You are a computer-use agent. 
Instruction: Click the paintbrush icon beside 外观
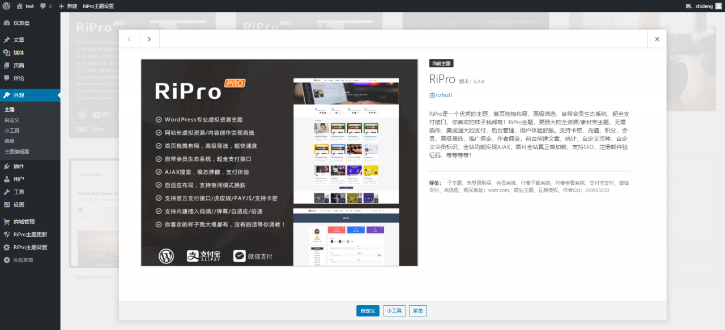pos(7,95)
